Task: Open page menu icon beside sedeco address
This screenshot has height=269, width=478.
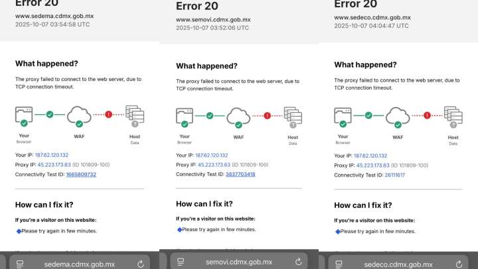Action: (339, 263)
